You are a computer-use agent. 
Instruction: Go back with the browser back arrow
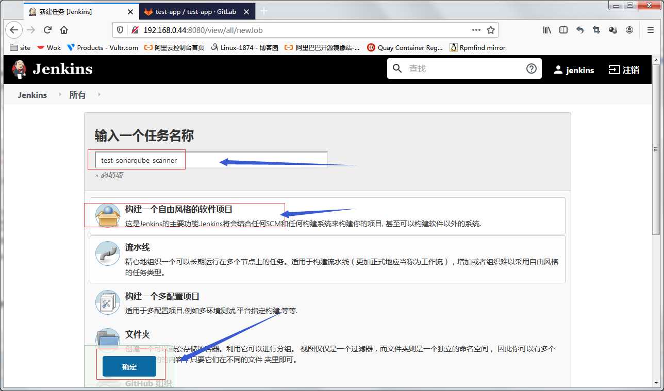point(14,30)
